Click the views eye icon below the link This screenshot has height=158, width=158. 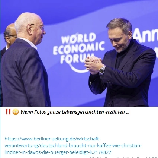pyautogui.click(x=92, y=157)
